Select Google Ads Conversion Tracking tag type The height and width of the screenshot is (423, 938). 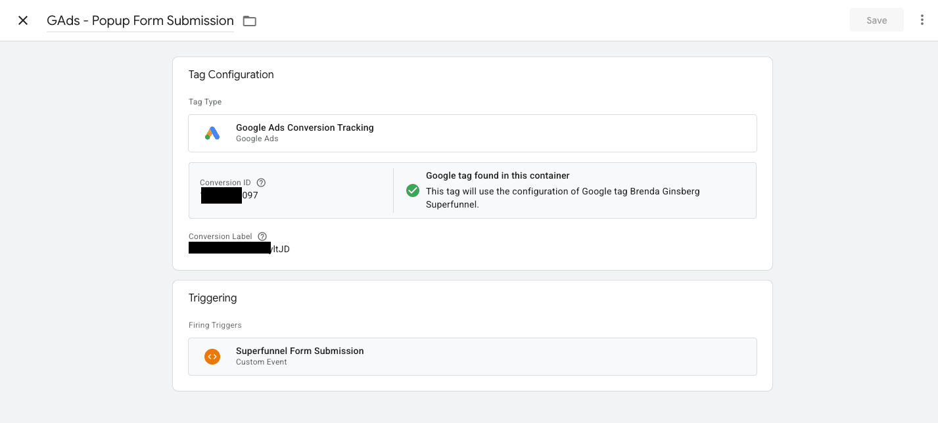tap(472, 133)
